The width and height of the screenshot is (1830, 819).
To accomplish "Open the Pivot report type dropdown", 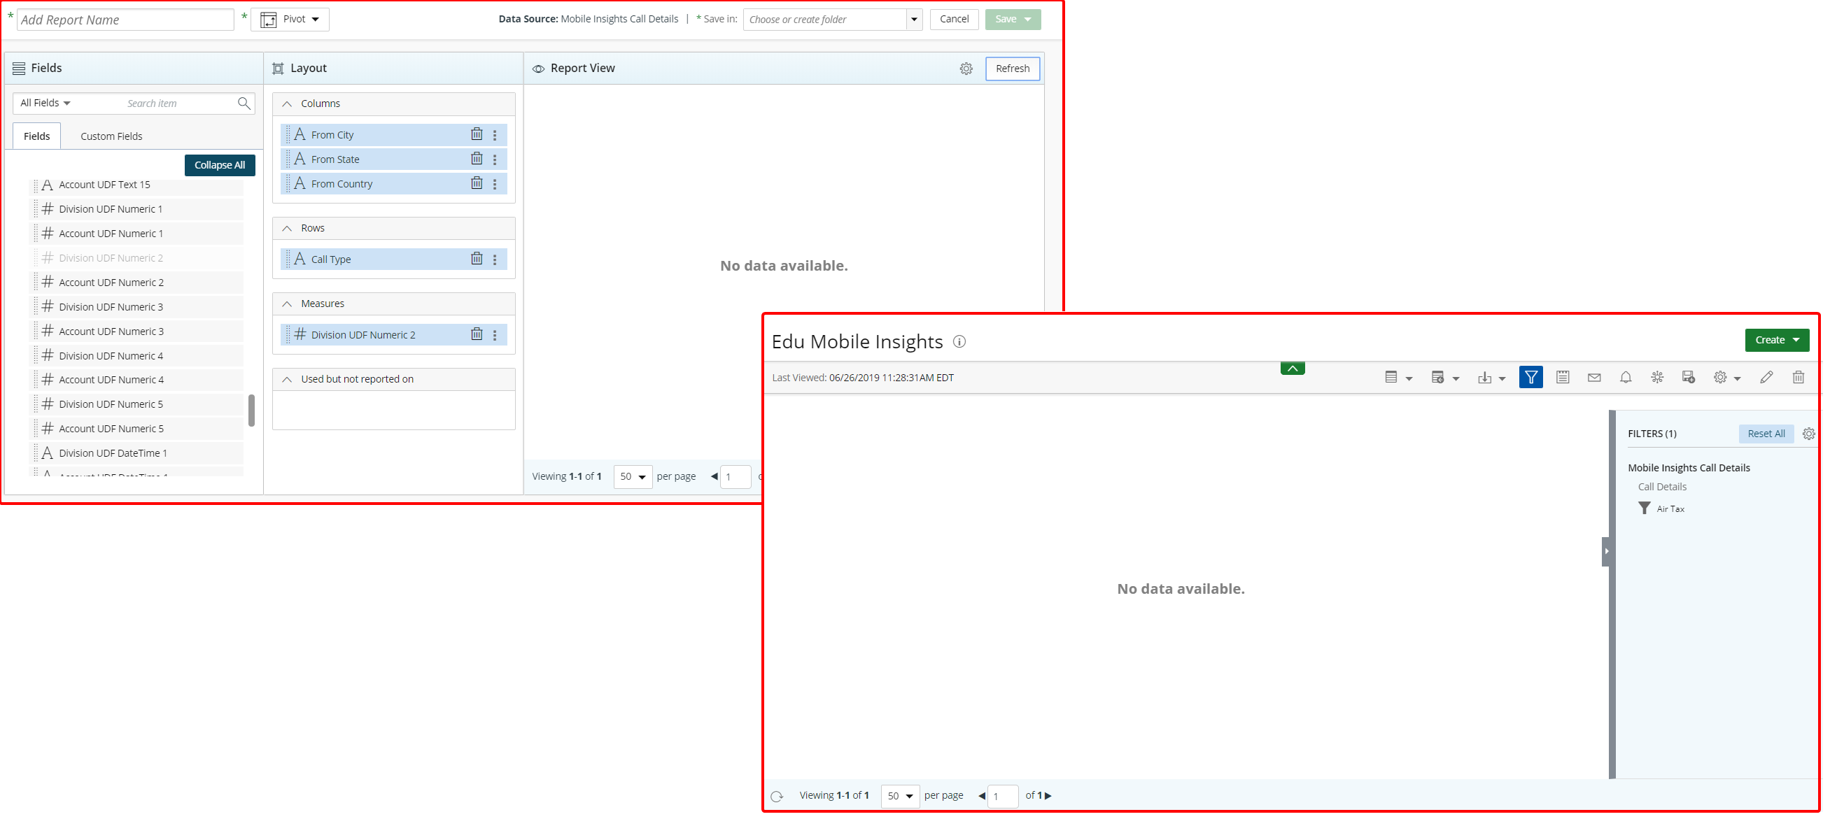I will click(x=290, y=19).
